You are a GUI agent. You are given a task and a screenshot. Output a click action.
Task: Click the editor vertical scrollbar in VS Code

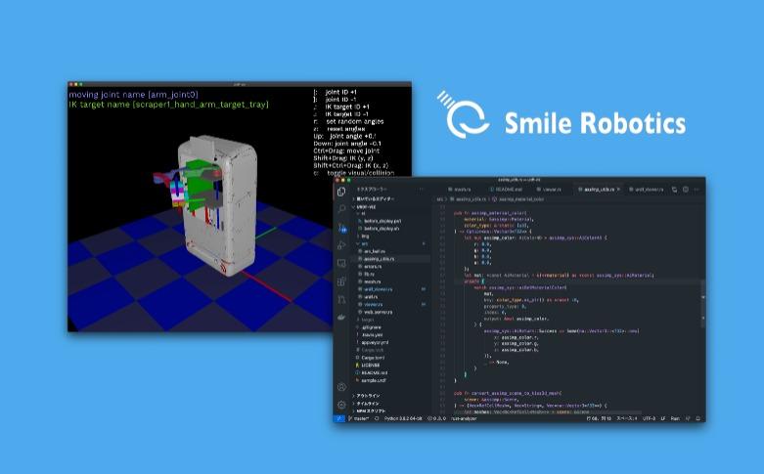[702, 302]
